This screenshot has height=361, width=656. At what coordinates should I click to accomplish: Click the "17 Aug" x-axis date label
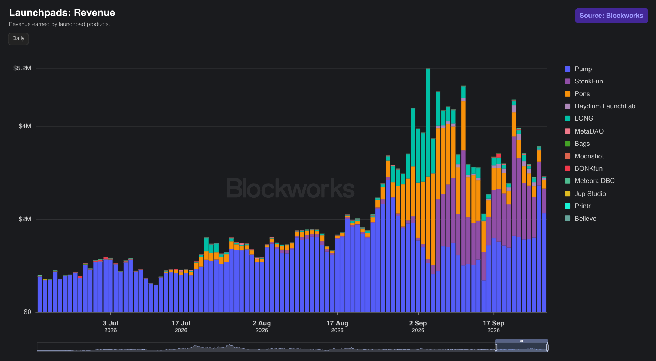click(x=337, y=323)
